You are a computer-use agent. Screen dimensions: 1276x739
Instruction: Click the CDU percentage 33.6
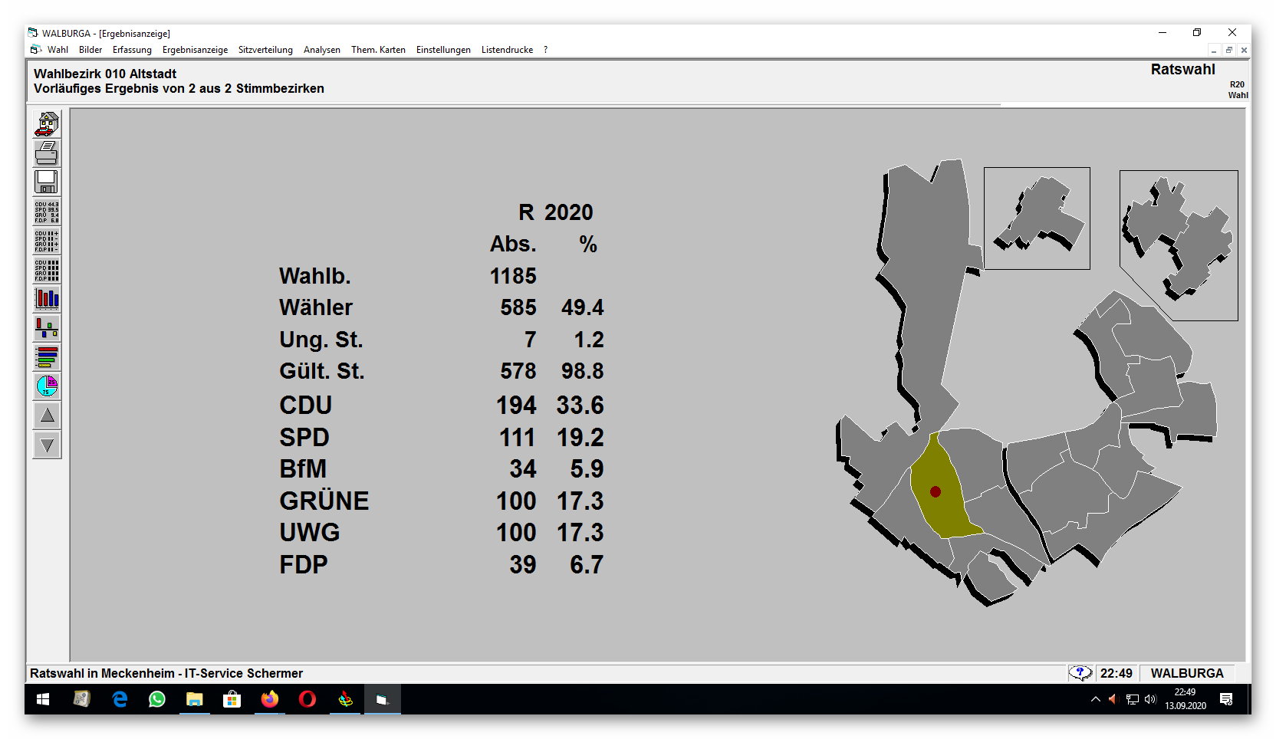point(580,405)
